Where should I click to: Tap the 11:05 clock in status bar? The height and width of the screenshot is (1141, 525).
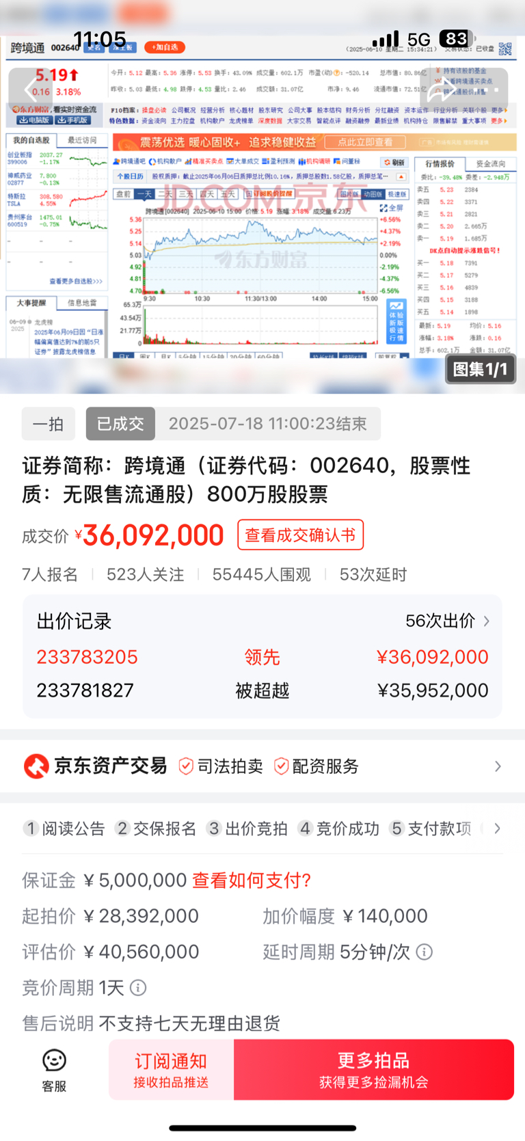coord(99,39)
